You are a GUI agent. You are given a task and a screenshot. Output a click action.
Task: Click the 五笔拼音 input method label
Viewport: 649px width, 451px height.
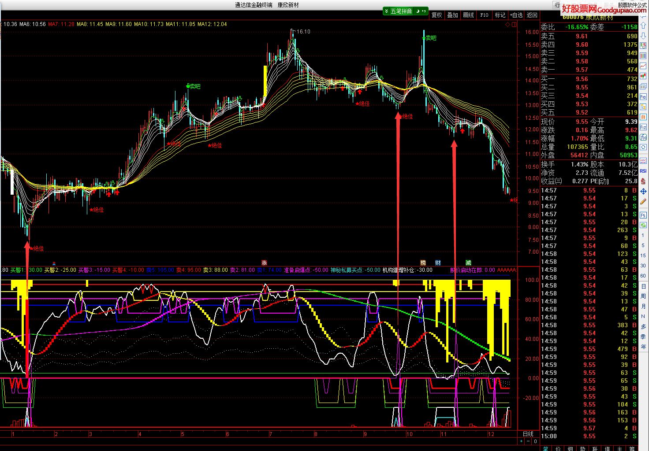coord(401,11)
